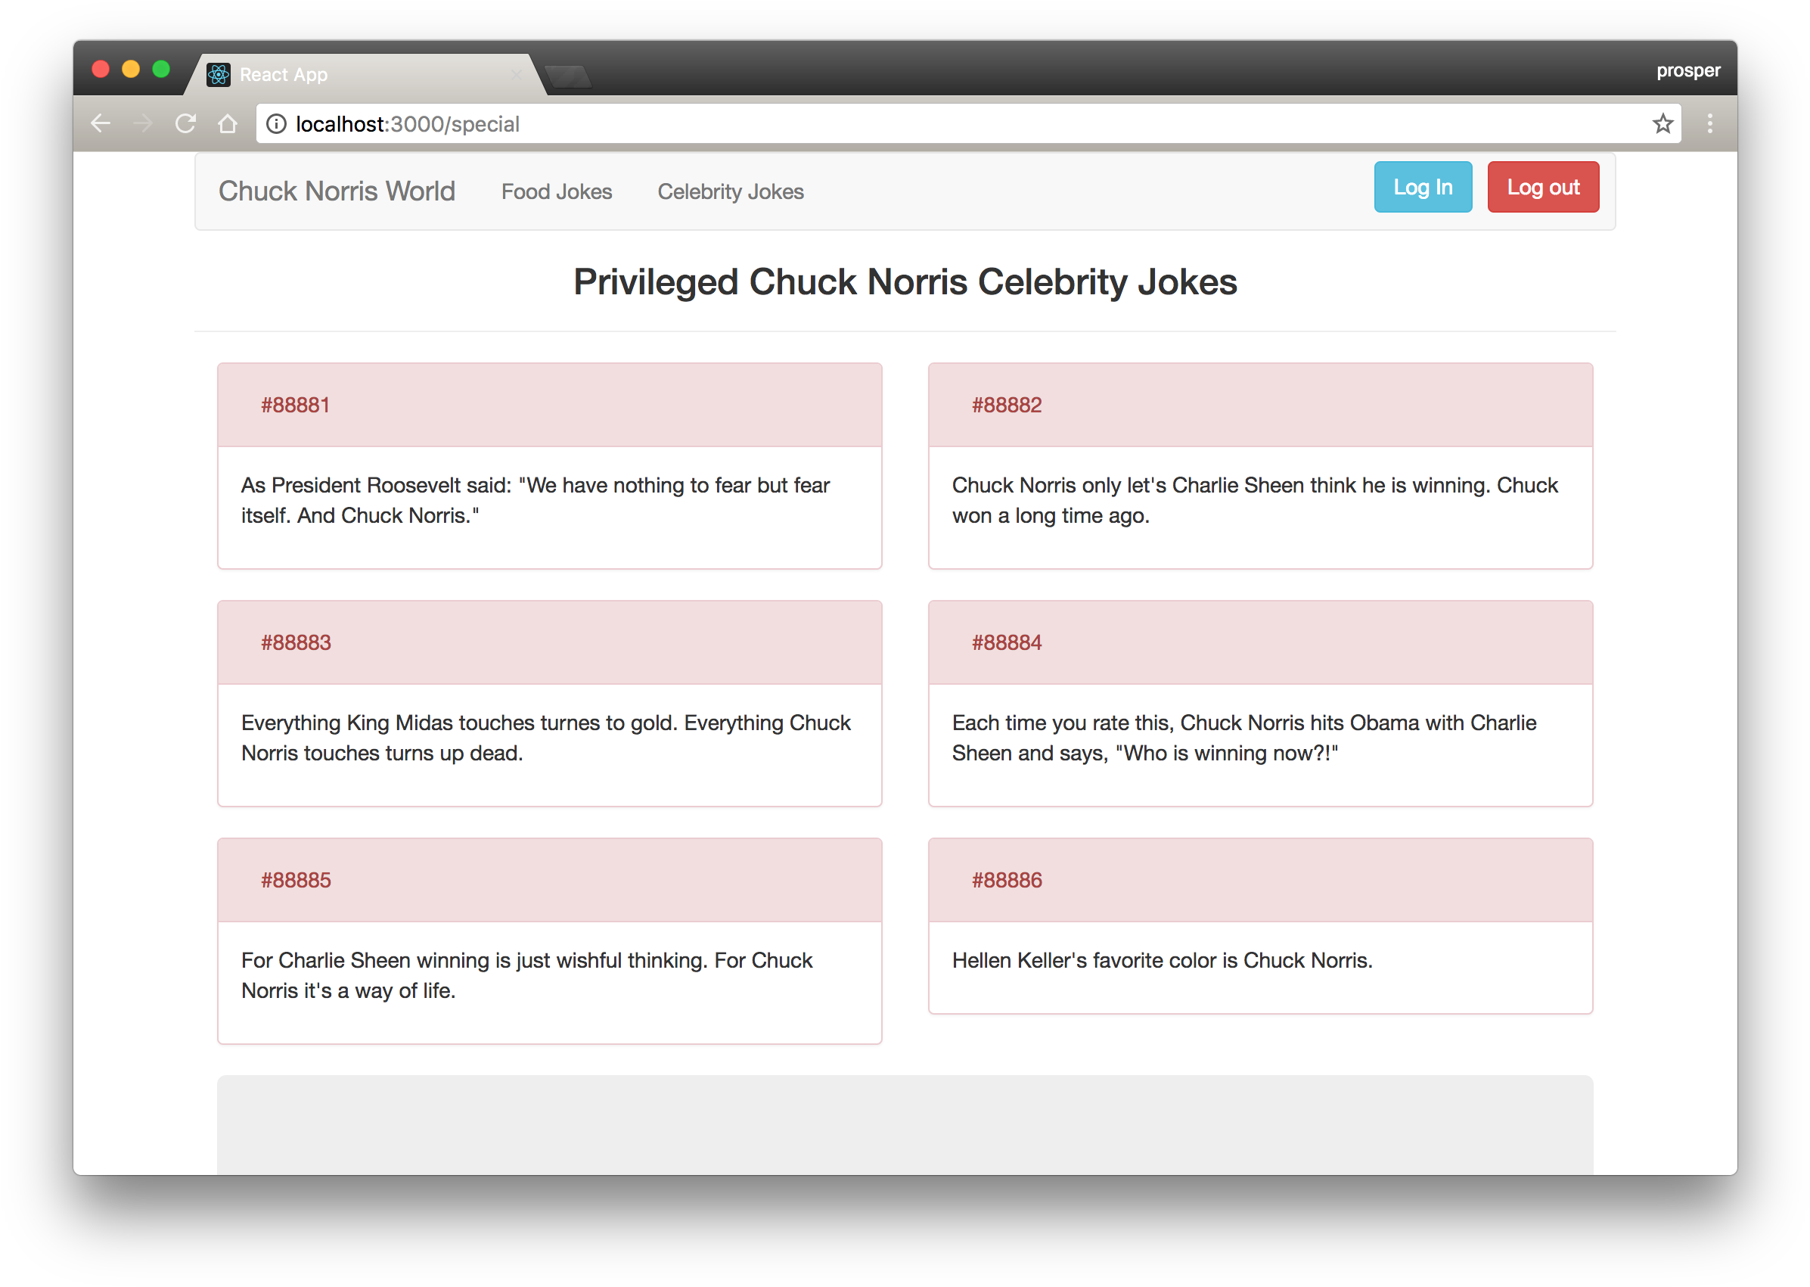Click the site info icon in the address bar
This screenshot has width=1810, height=1287.
[275, 123]
